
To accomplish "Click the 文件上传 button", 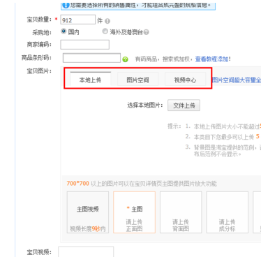I will click(184, 105).
